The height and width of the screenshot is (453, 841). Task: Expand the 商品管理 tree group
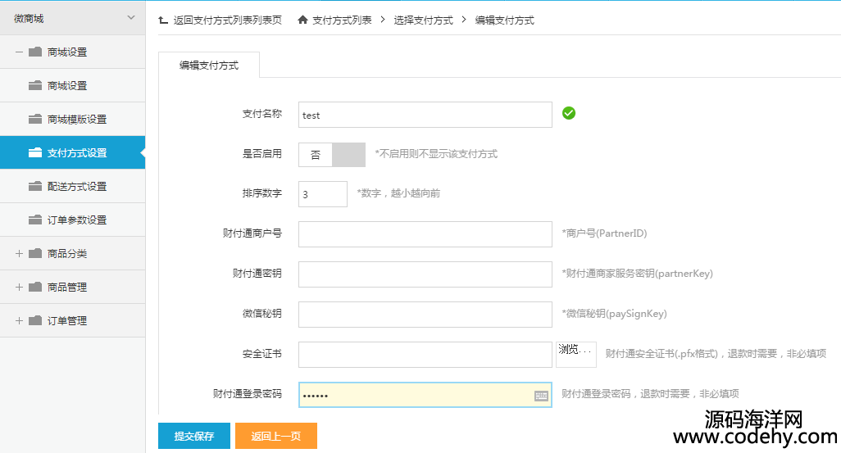click(19, 287)
